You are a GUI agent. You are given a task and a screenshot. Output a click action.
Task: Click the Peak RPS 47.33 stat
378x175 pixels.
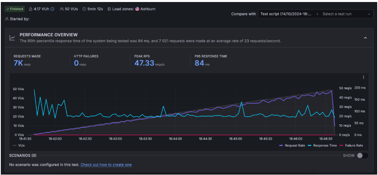pos(144,63)
